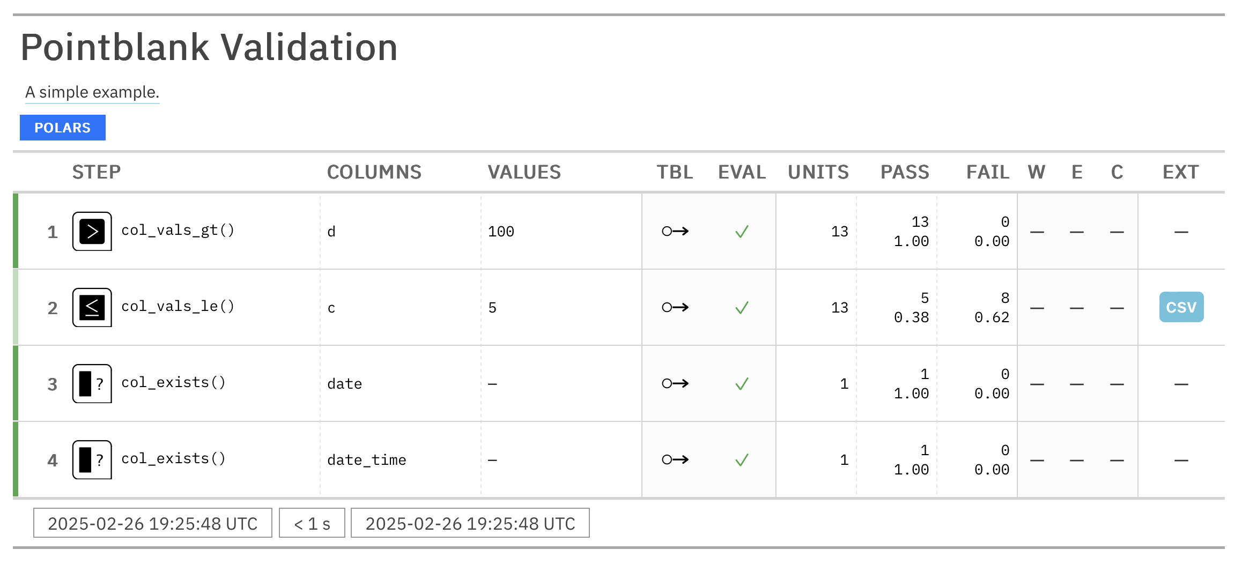Screen dimensions: 1242x564
Task: Click the STEP column header
Action: (x=97, y=172)
